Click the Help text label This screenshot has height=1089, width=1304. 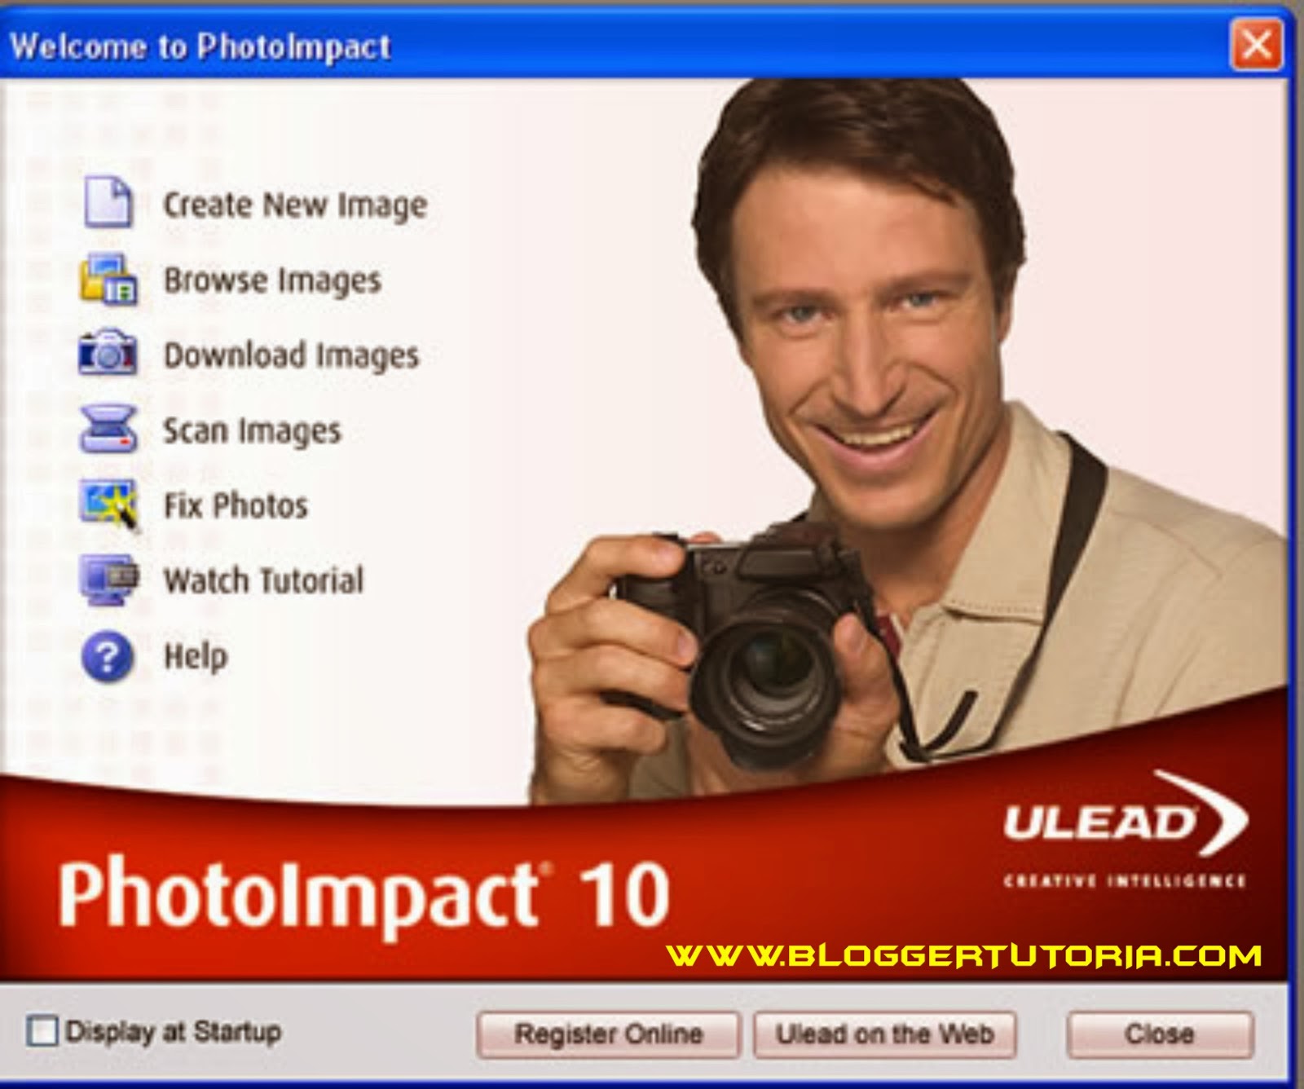point(196,654)
